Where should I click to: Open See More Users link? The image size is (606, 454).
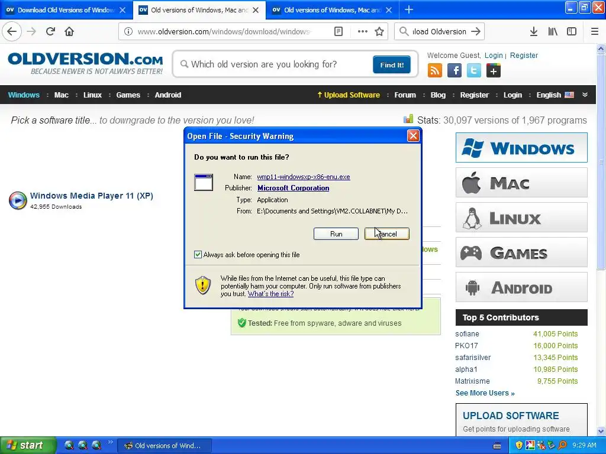(x=485, y=393)
